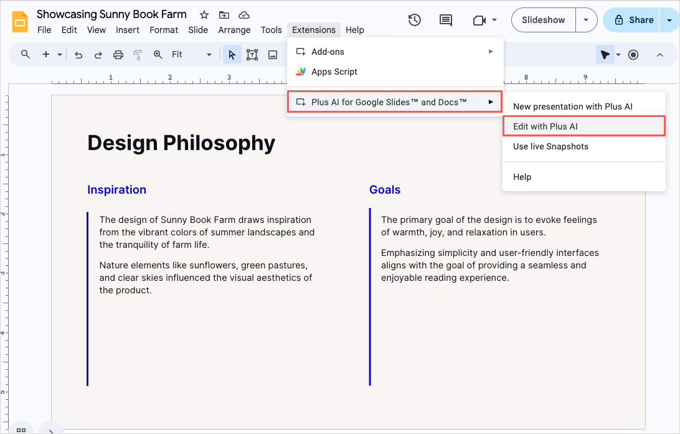This screenshot has width=680, height=434.
Task: Click the undo icon
Action: pyautogui.click(x=78, y=55)
